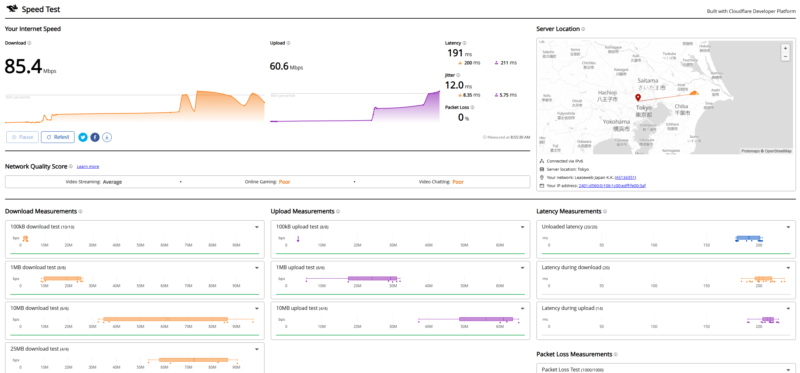Click the red location pin on map
This screenshot has width=800, height=373.
[638, 98]
